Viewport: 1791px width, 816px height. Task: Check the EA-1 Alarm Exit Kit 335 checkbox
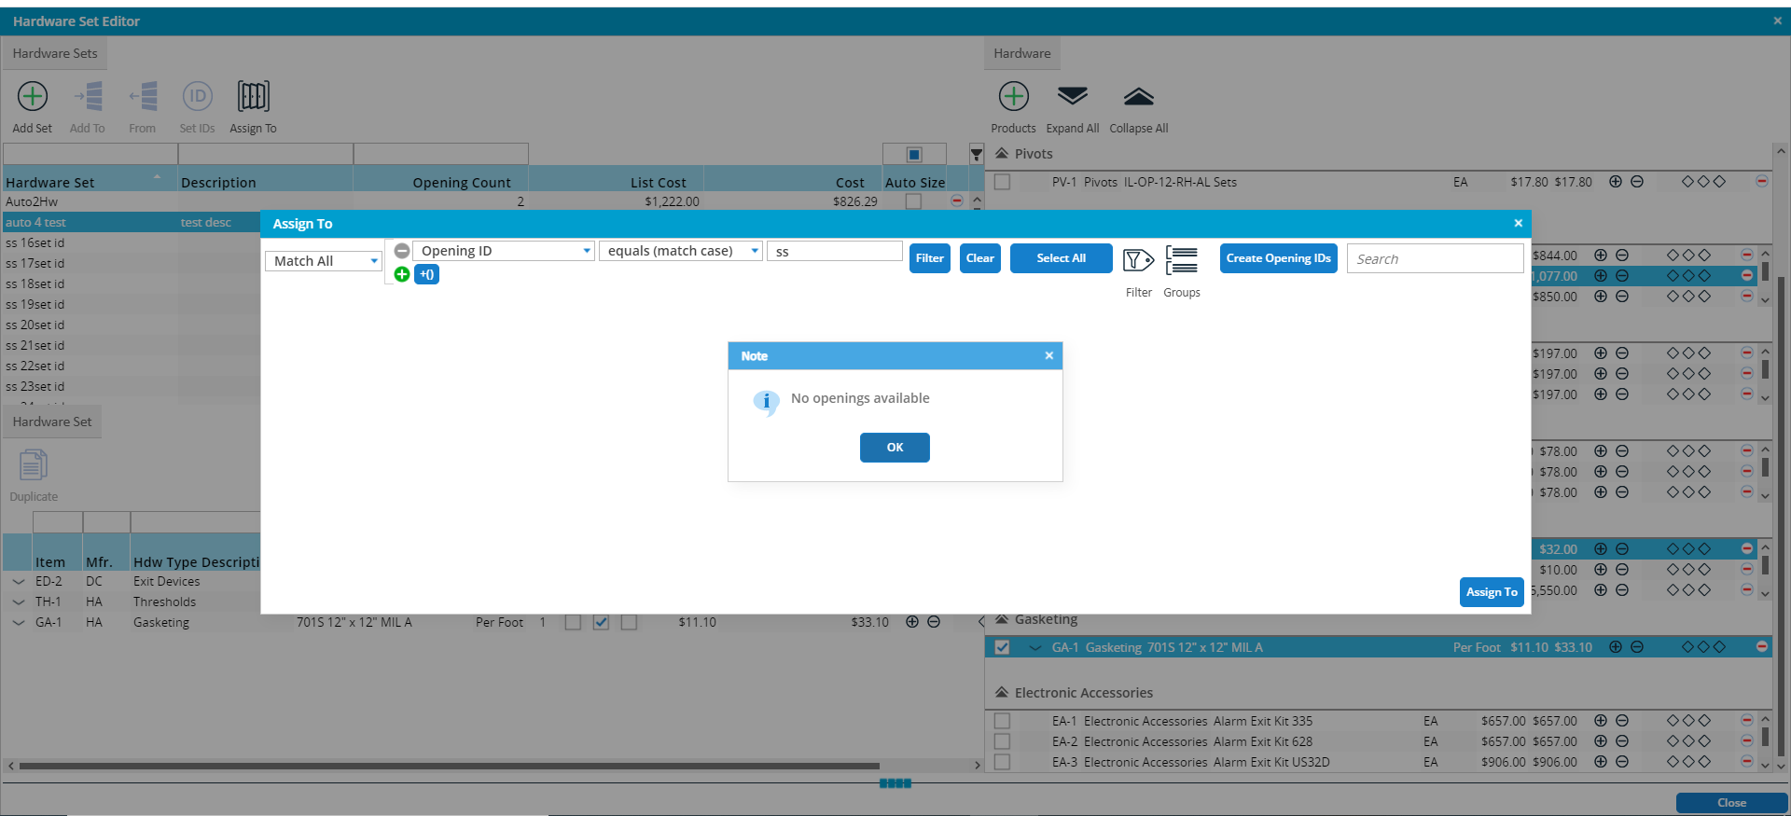(1002, 721)
